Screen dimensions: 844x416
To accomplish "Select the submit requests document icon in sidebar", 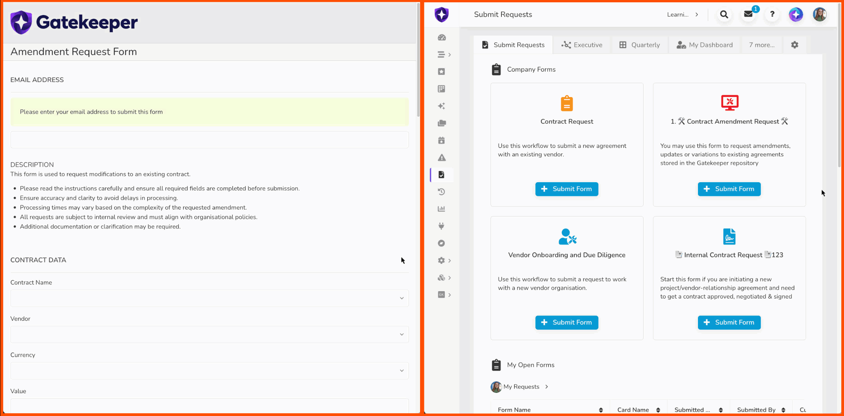I will [x=442, y=174].
